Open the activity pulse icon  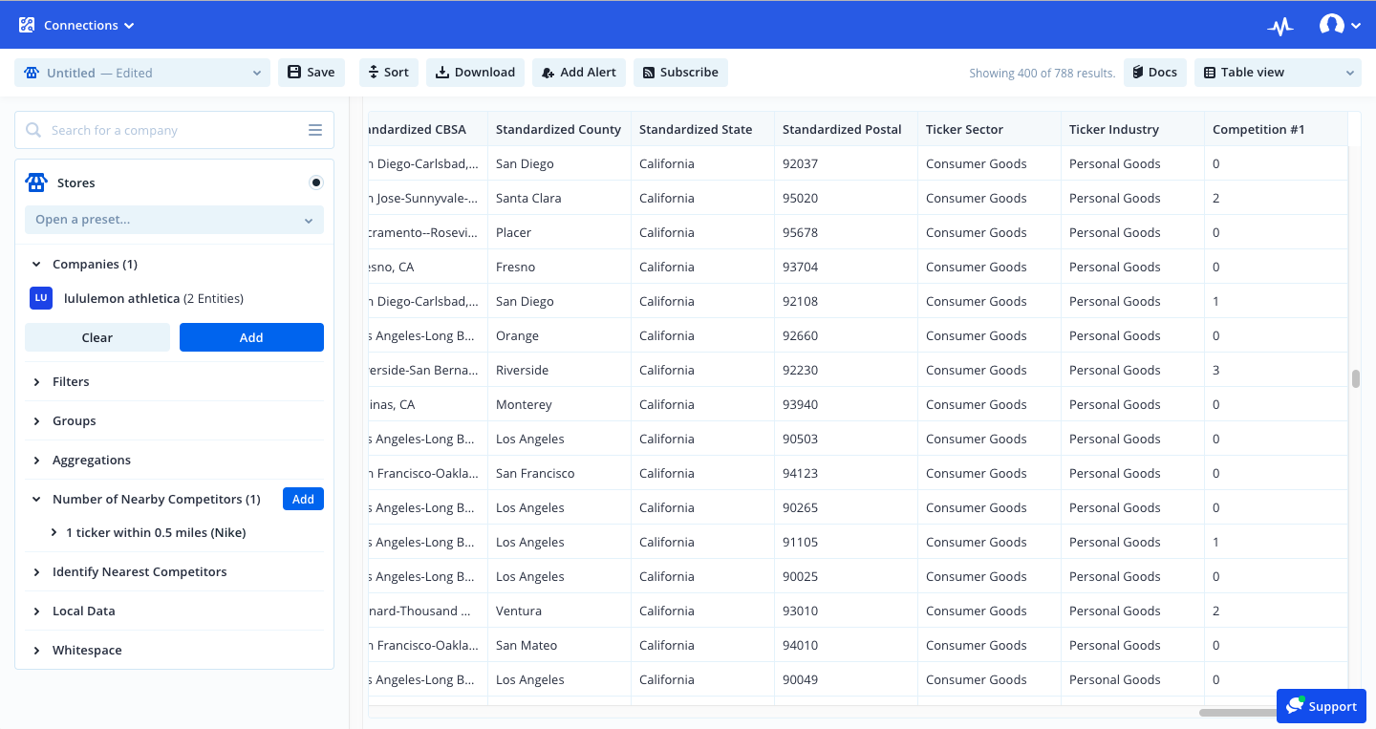1280,26
